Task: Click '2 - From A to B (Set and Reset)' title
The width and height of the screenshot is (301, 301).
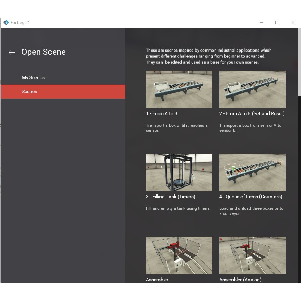Action: pyautogui.click(x=252, y=113)
